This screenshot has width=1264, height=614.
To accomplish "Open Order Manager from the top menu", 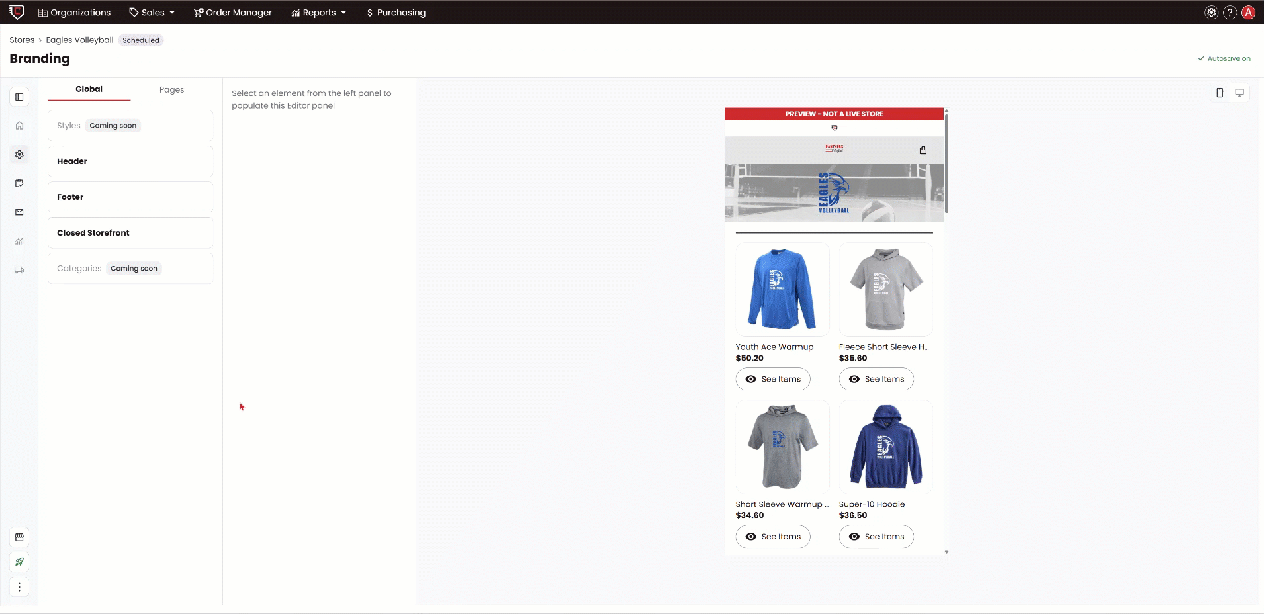I will pyautogui.click(x=233, y=12).
